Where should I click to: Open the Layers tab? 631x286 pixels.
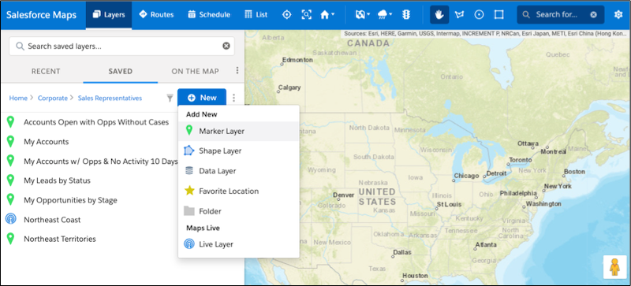pos(109,15)
